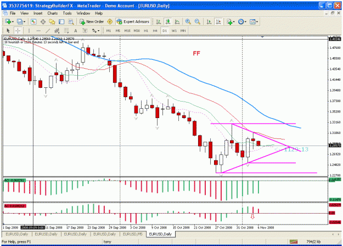Screen dimensions: 343x246
Task: Click the New Order button
Action: click(92, 21)
